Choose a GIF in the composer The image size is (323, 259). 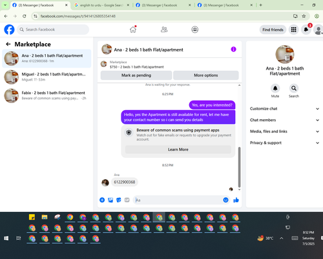127,200
